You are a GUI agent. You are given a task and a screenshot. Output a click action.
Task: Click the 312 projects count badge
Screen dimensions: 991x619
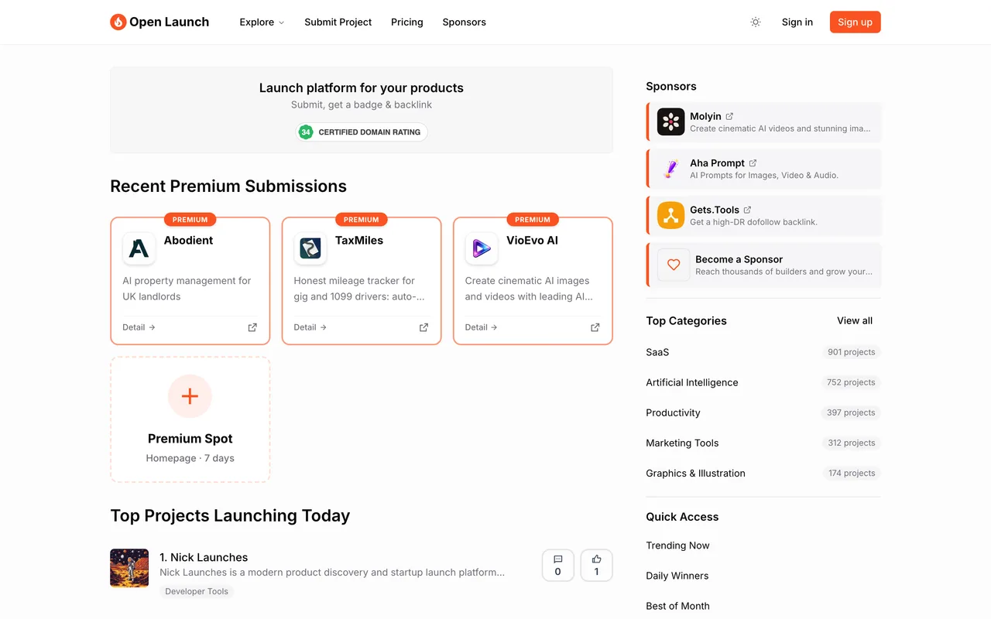coord(851,443)
